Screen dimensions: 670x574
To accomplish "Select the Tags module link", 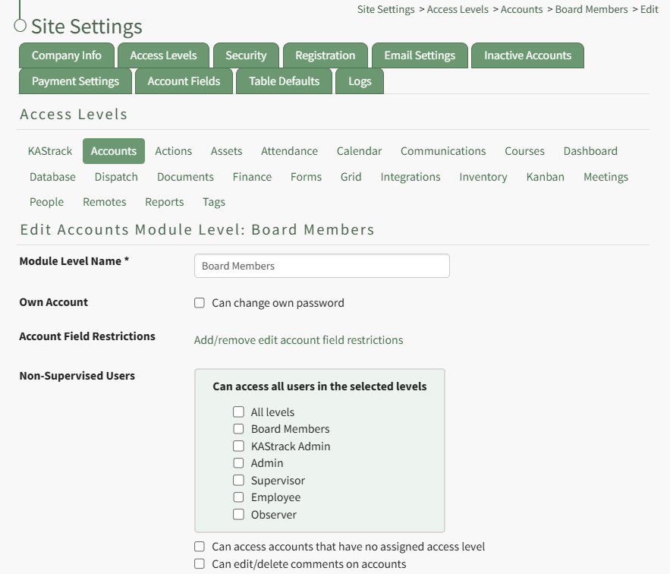I will pos(214,202).
